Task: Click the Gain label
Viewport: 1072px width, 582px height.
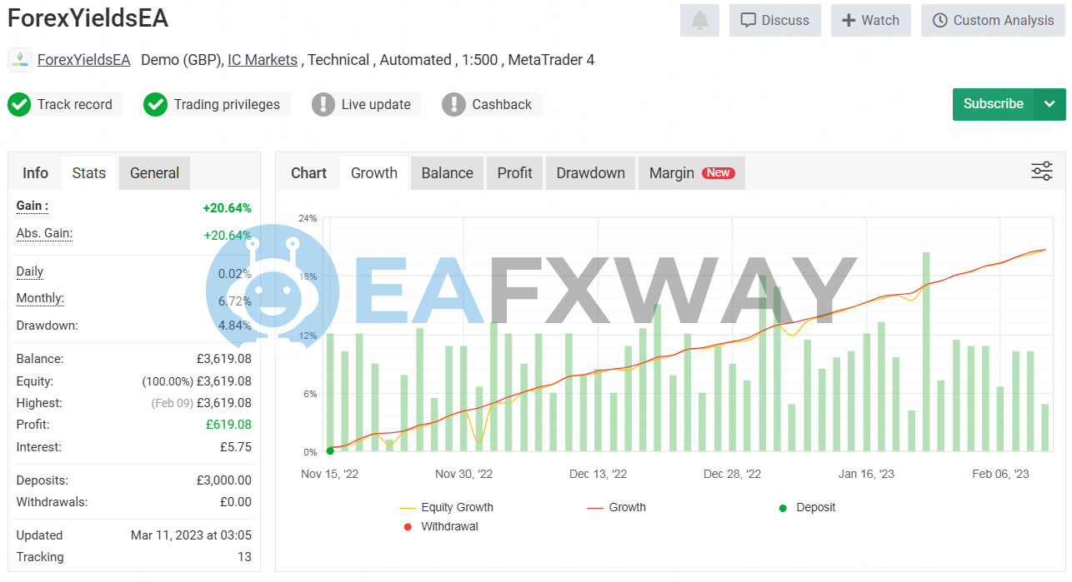Action: click(x=33, y=206)
